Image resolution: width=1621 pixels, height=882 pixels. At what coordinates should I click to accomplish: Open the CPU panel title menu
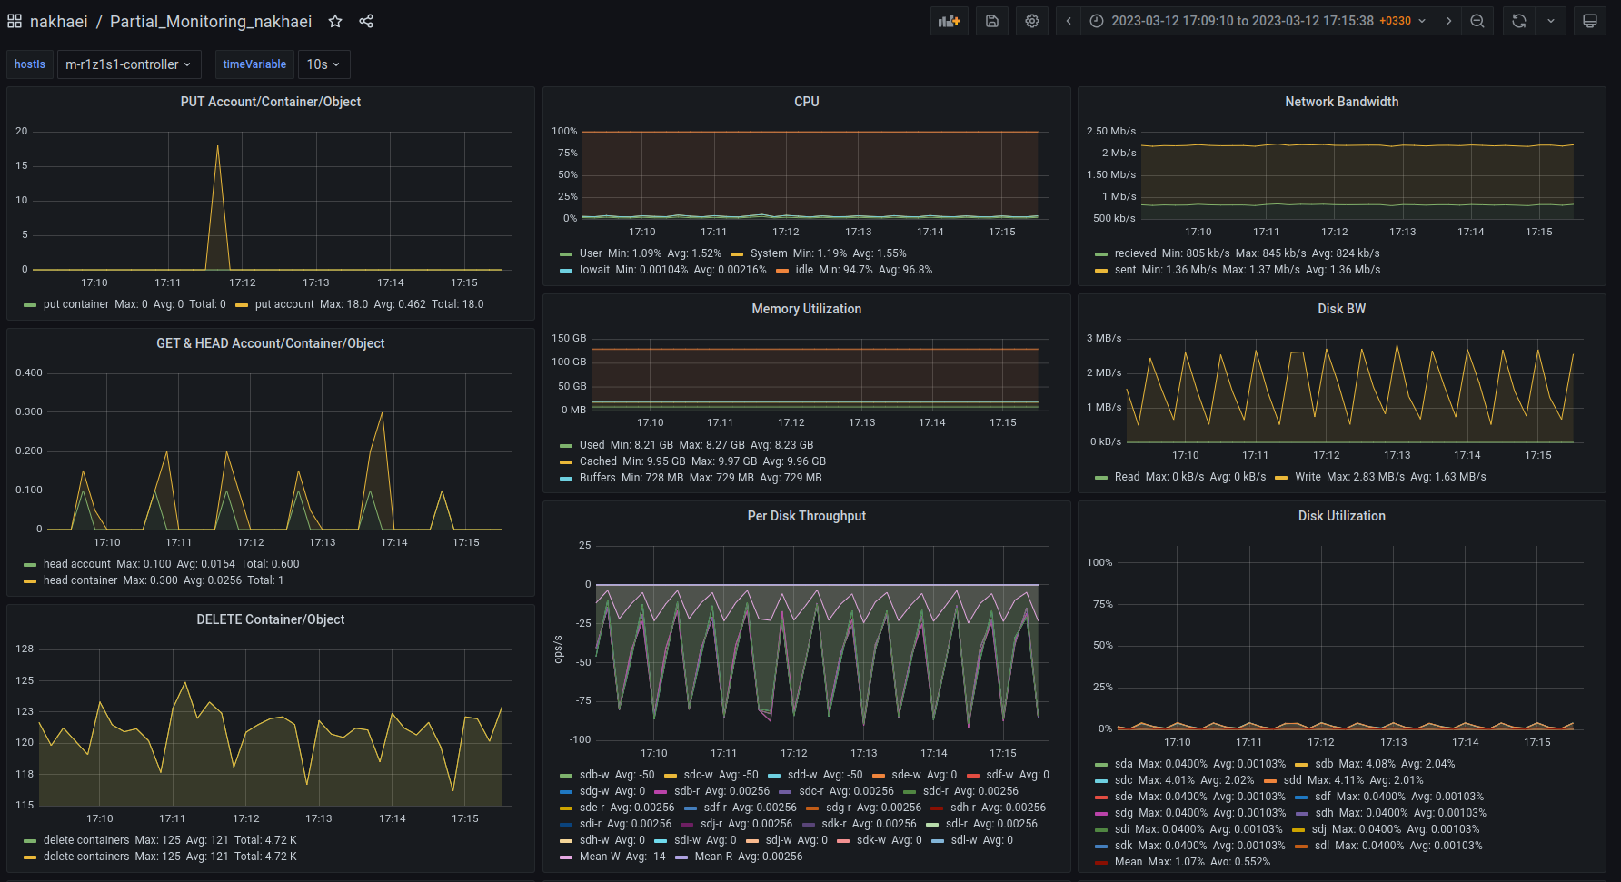coord(806,102)
